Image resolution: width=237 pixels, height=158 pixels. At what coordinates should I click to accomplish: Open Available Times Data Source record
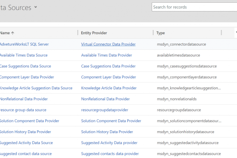click(24, 55)
